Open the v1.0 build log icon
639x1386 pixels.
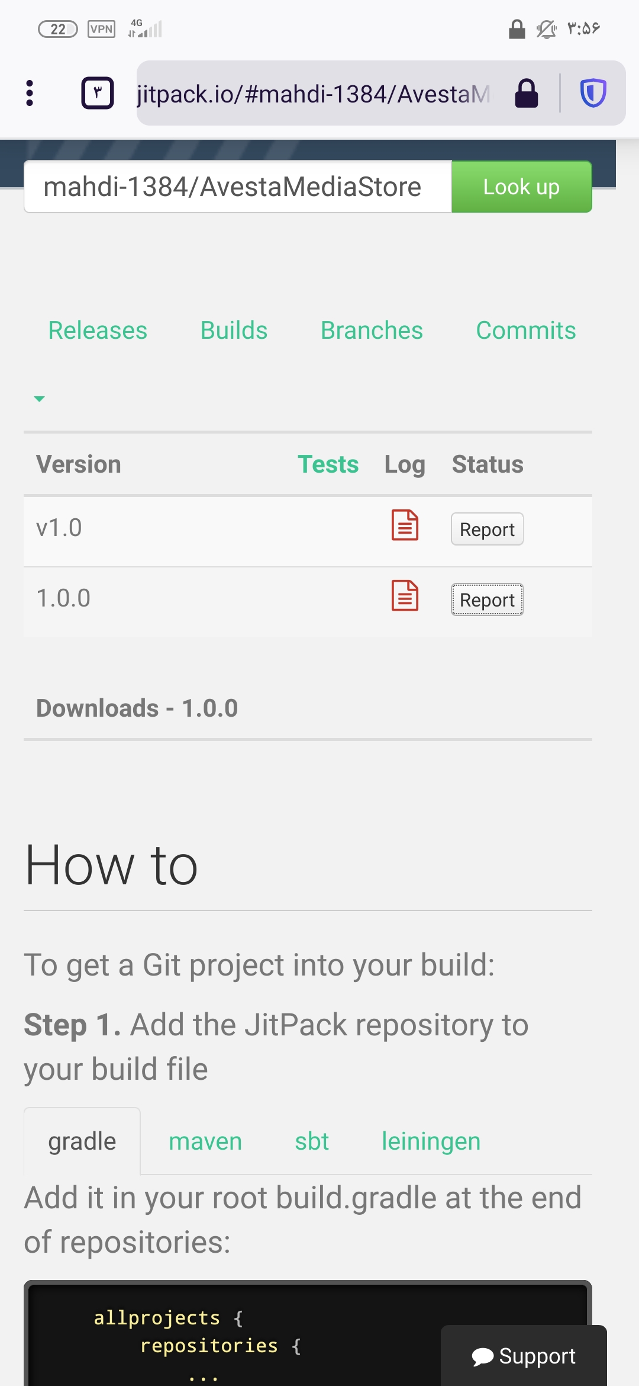405,526
